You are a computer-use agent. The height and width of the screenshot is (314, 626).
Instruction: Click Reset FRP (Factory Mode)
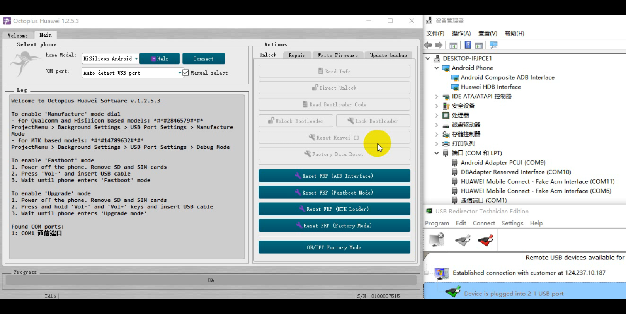[x=334, y=226]
